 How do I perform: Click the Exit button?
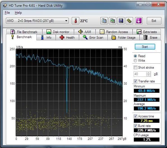154,21
